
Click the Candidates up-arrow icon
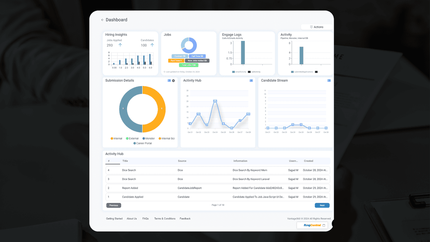tap(152, 45)
